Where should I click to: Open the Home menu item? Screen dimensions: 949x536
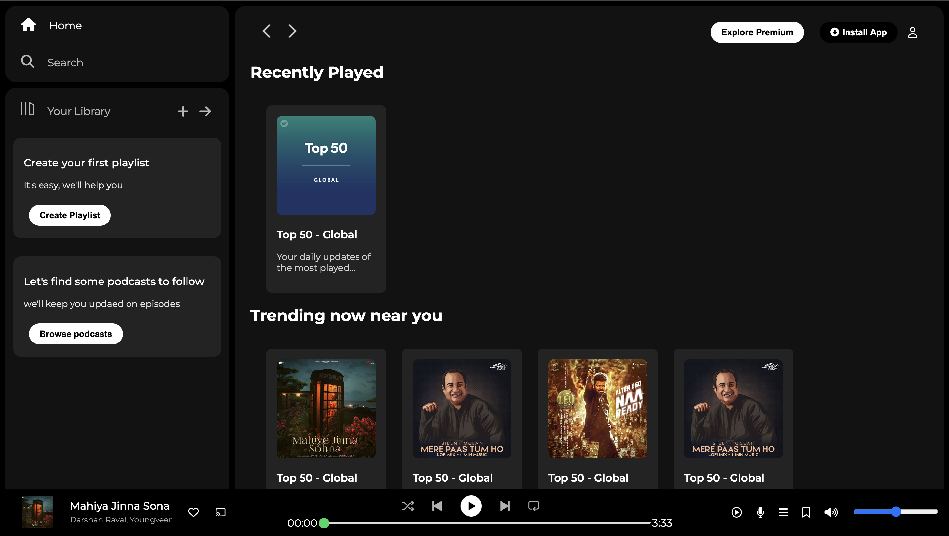click(x=66, y=25)
